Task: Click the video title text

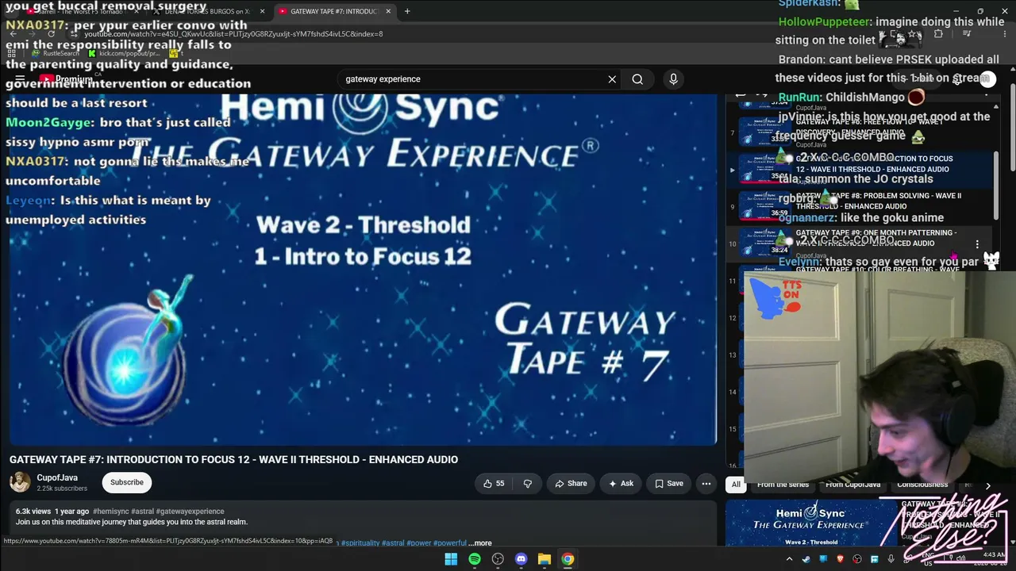Action: coord(233,459)
